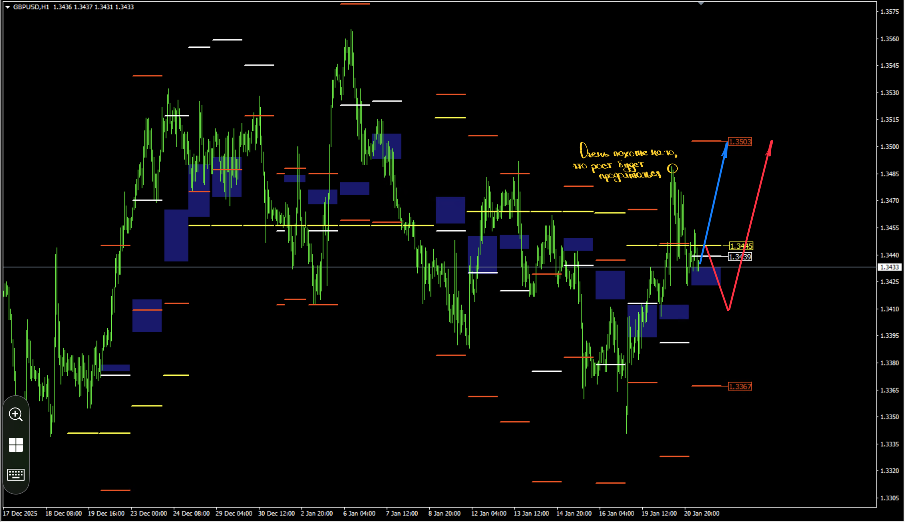Select the orange 1.3503 price level label
This screenshot has height=522, width=905.
click(x=740, y=142)
